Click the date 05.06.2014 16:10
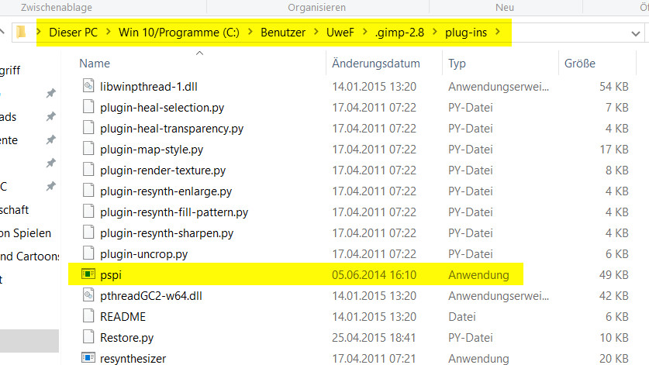 374,275
